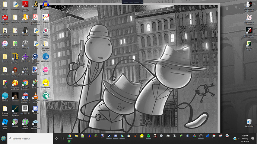Open the osu! desktop shortcut
The image size is (257, 144).
(x=45, y=71)
